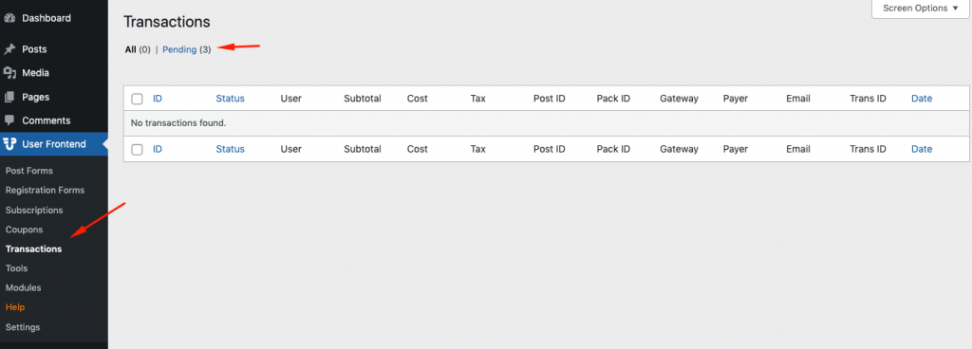972x349 pixels.
Task: Click the Pages icon in sidebar
Action: pos(9,97)
